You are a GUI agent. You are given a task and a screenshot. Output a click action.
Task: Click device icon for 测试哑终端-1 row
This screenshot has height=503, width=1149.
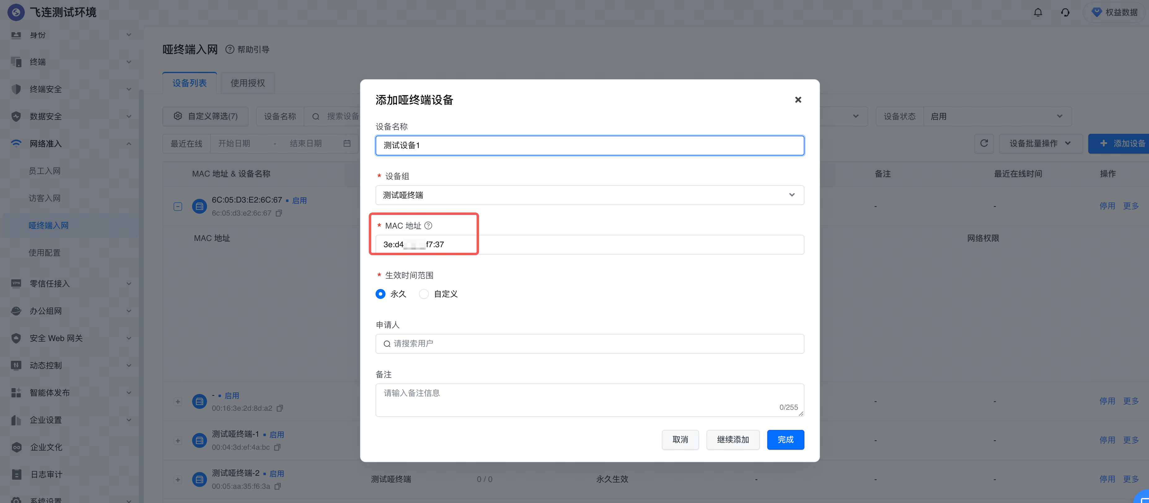[x=199, y=440]
